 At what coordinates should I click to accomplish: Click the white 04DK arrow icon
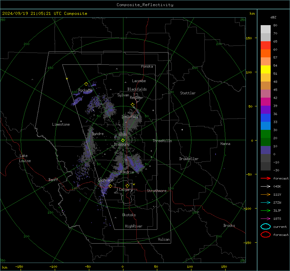click(x=266, y=186)
